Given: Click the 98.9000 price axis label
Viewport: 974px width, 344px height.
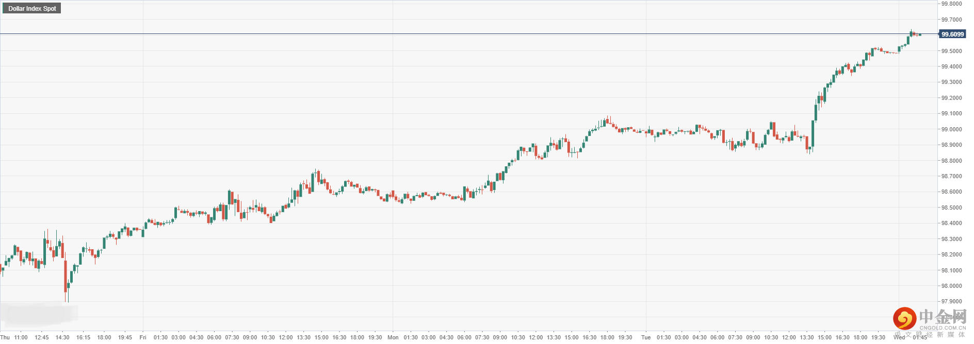Looking at the screenshot, I should pos(951,145).
